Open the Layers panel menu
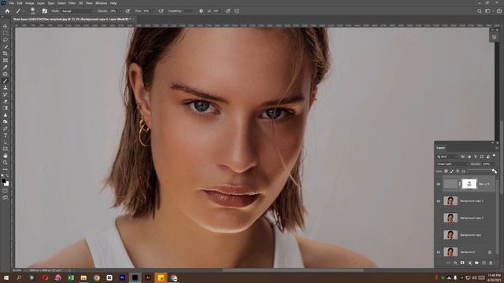The image size is (504, 283). [497, 148]
